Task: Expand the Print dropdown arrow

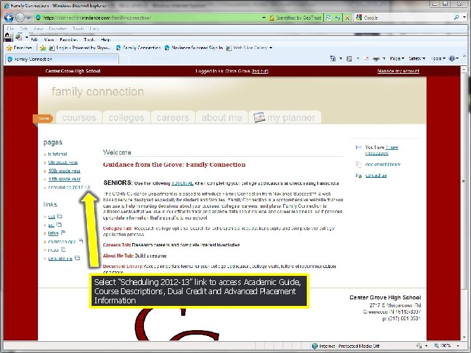Action: tap(384, 59)
